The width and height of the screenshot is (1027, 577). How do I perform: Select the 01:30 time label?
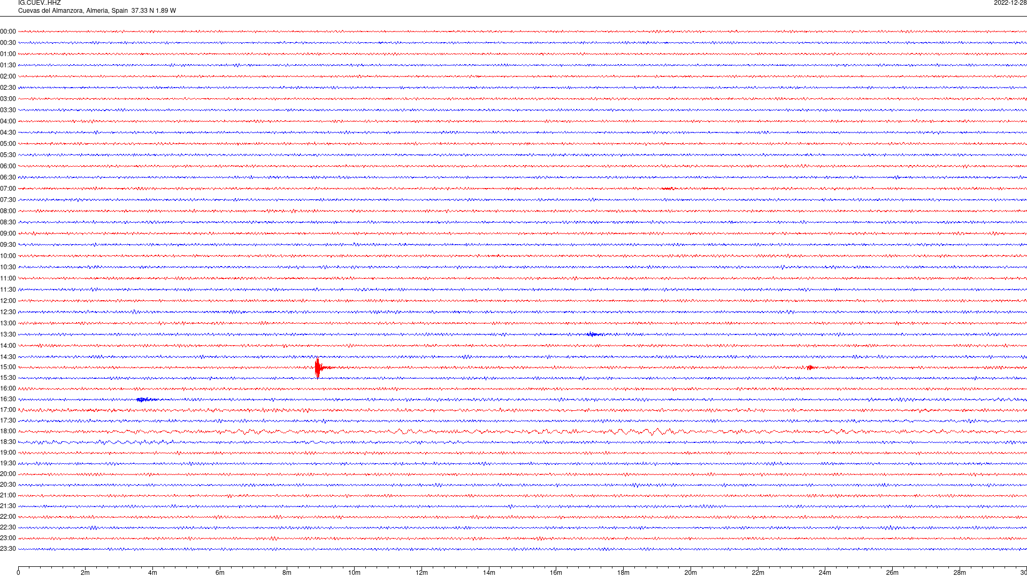[x=8, y=65]
